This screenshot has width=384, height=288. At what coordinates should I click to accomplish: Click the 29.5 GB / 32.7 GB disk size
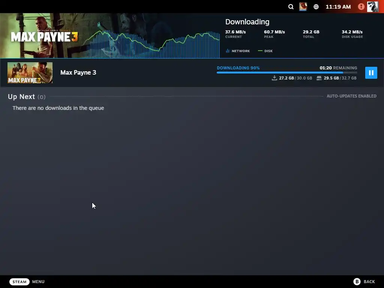coord(340,78)
